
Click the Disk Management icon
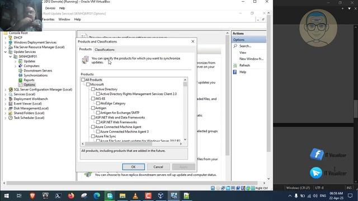pos(10,108)
